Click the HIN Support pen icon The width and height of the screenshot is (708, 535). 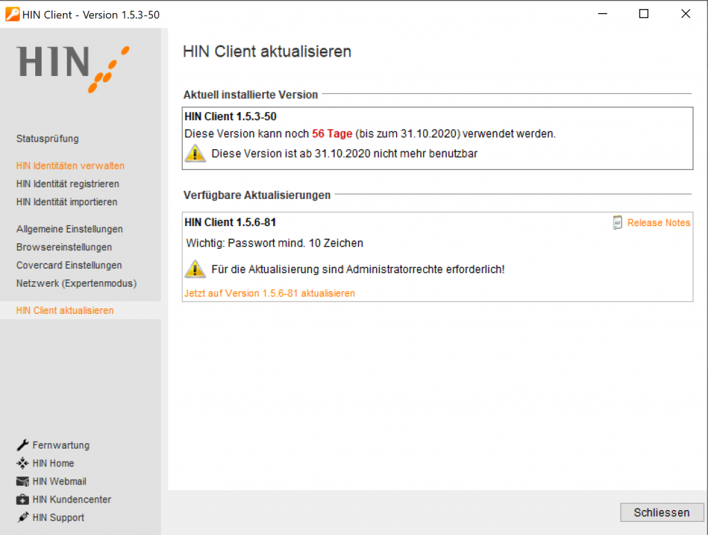coord(23,518)
